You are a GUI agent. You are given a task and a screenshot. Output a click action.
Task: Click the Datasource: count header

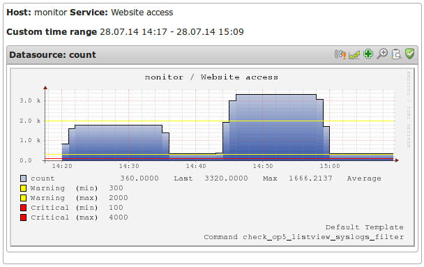52,55
